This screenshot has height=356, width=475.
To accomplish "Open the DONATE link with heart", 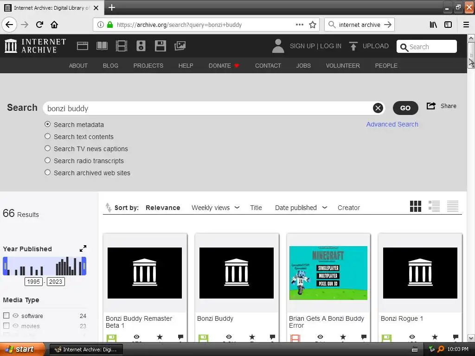I will [x=224, y=66].
